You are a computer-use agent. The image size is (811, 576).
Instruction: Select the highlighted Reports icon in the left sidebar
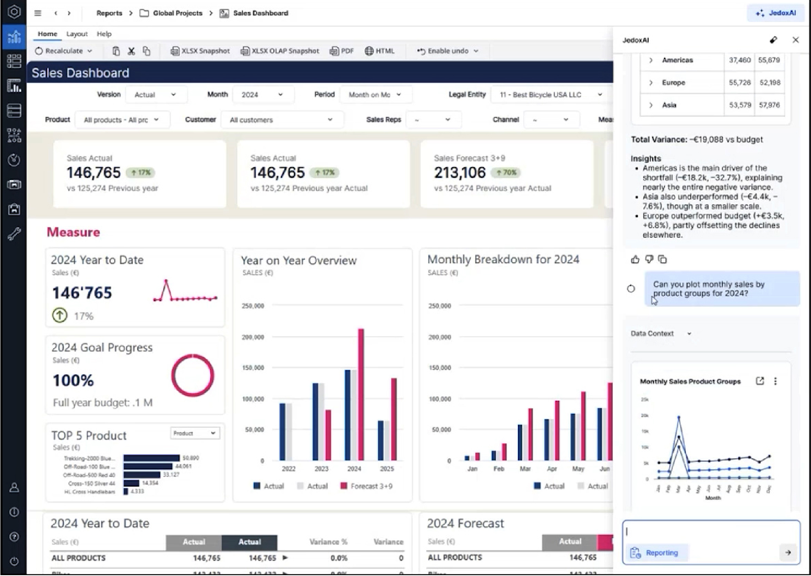[x=14, y=37]
